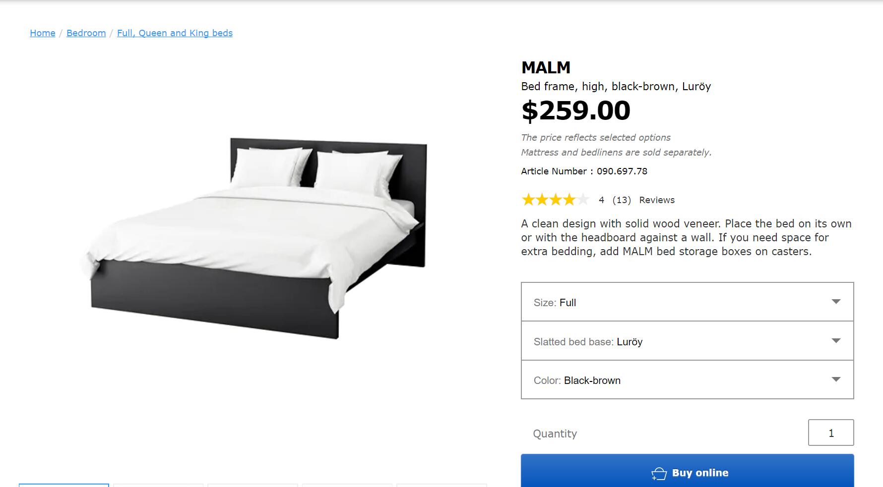The image size is (883, 487).
Task: Click the shopping basket icon
Action: (659, 474)
